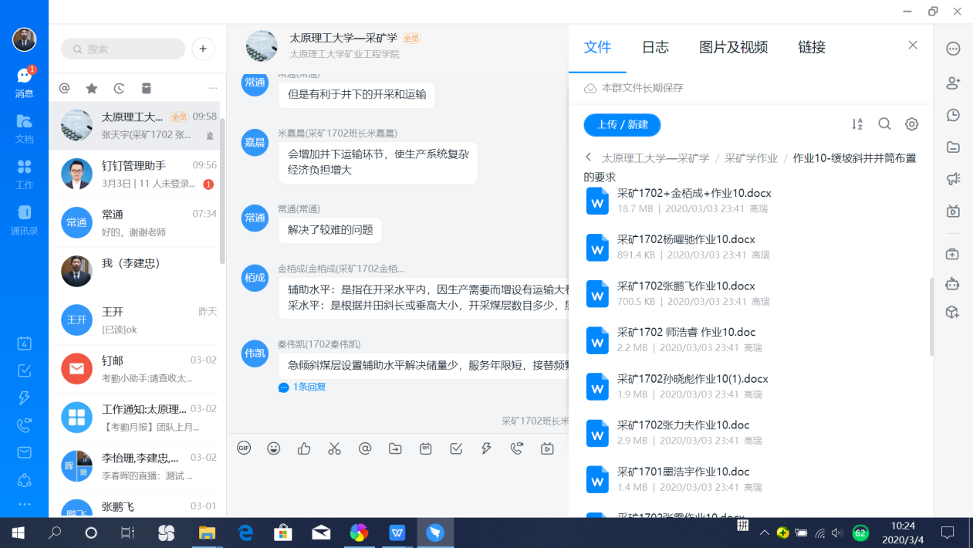The image size is (973, 548).
Task: Expand the more options ellipsis in message filters
Action: point(213,89)
